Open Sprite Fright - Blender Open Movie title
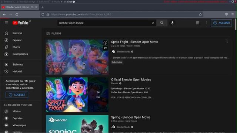This screenshot has height=133, width=237. click(x=135, y=42)
